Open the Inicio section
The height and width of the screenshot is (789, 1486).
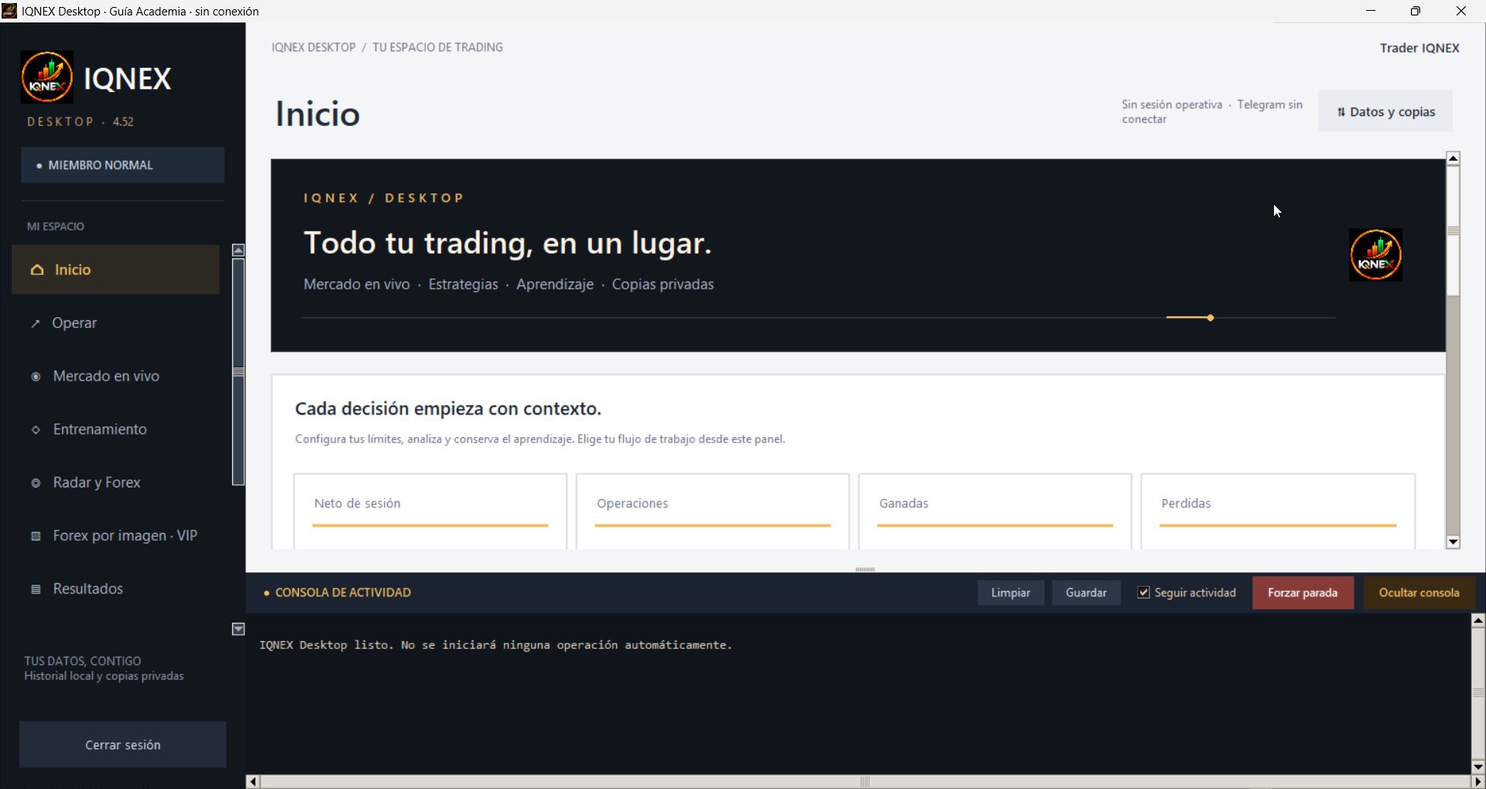115,270
